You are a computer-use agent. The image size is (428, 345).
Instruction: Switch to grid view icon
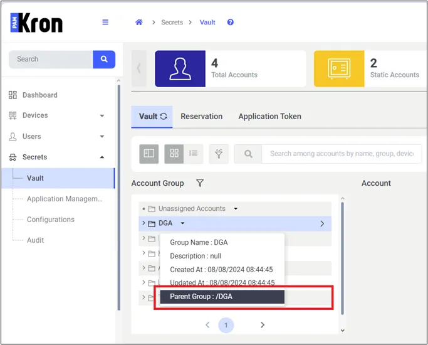(x=174, y=154)
